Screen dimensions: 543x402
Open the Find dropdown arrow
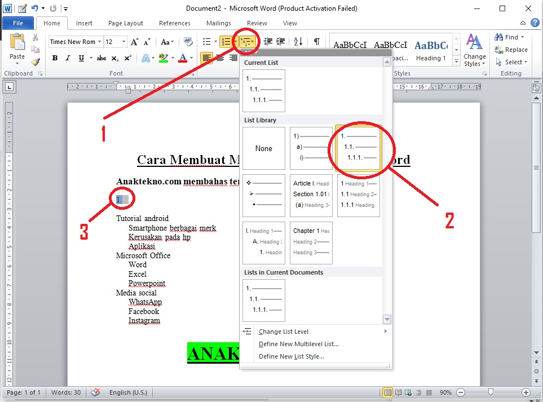523,37
